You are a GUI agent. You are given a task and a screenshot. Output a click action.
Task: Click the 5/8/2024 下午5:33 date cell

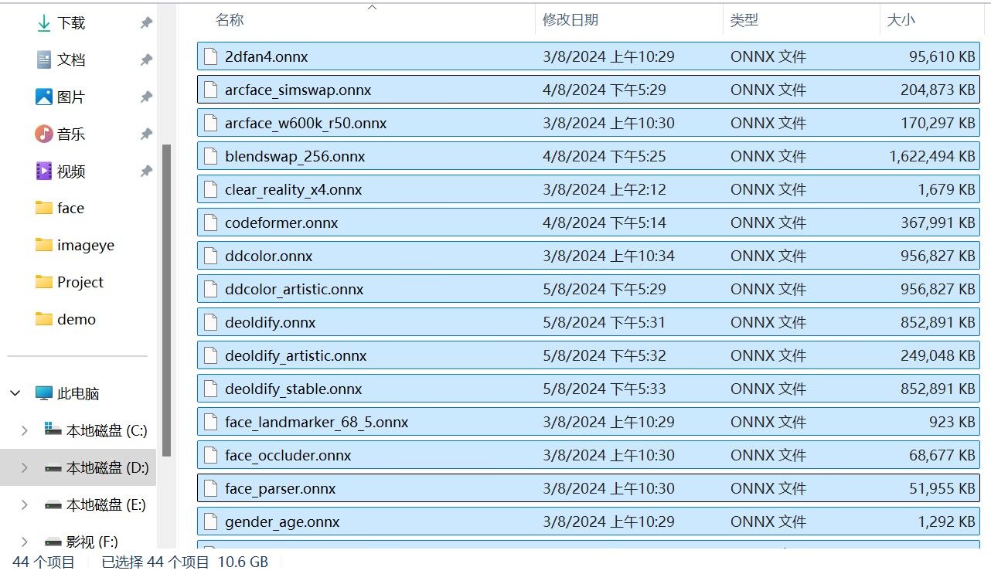click(604, 389)
